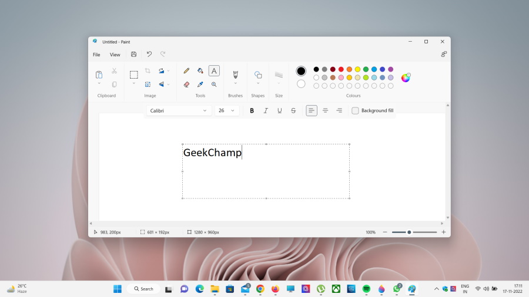Select the Text tool
The width and height of the screenshot is (529, 297).
[214, 70]
